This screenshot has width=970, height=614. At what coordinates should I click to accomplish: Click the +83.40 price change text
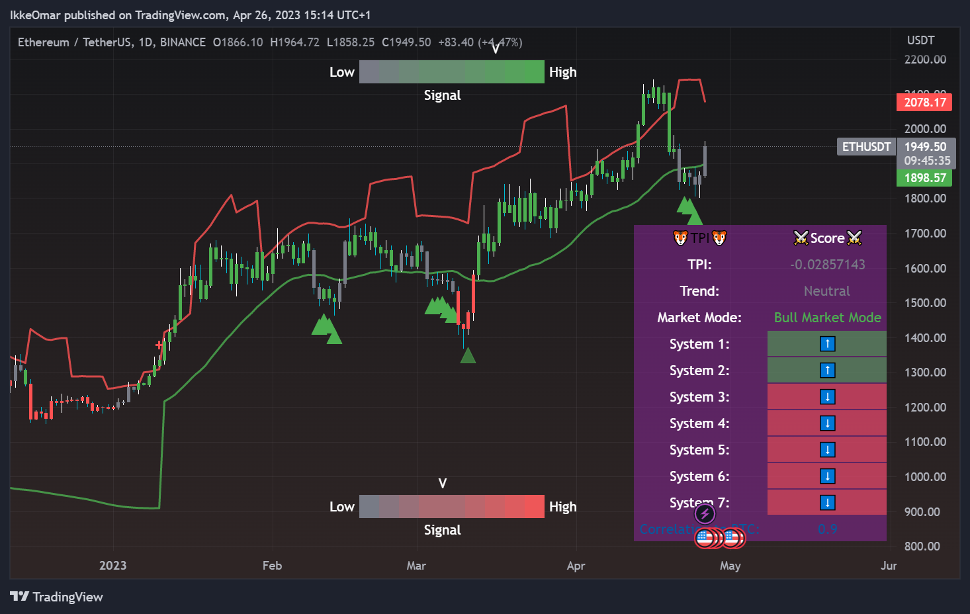coord(456,42)
